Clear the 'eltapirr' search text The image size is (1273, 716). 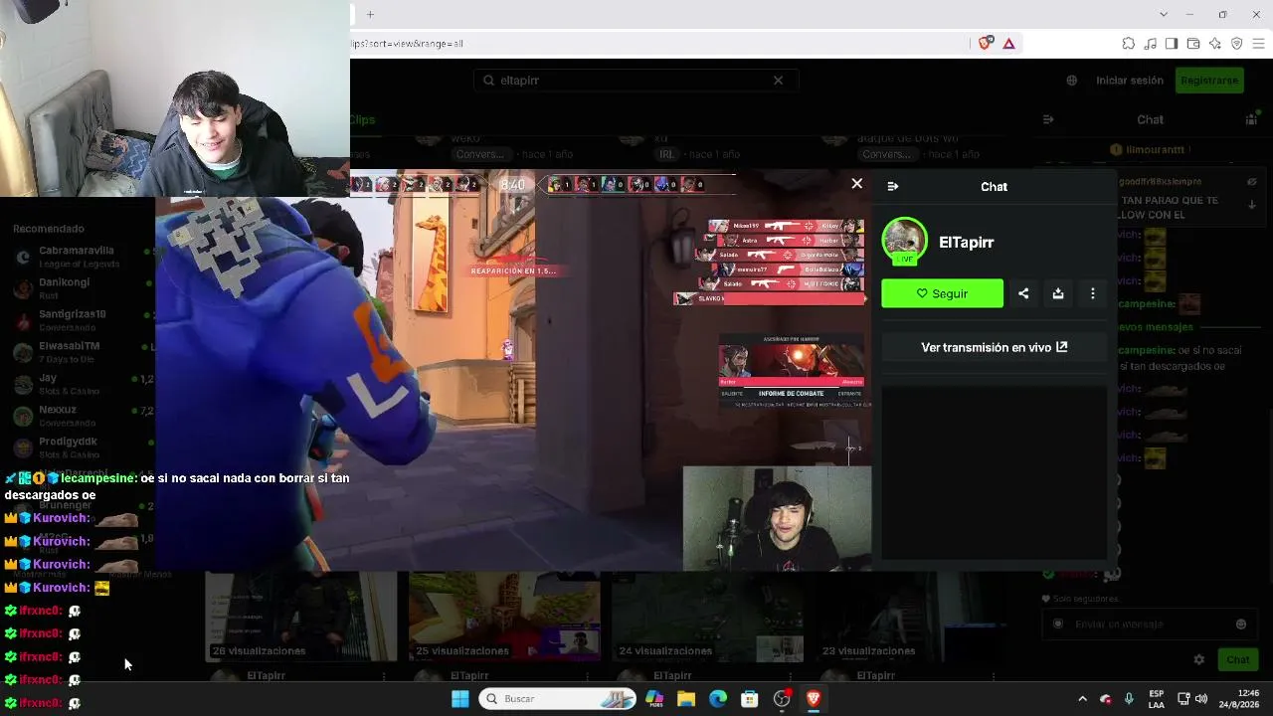pyautogui.click(x=778, y=81)
